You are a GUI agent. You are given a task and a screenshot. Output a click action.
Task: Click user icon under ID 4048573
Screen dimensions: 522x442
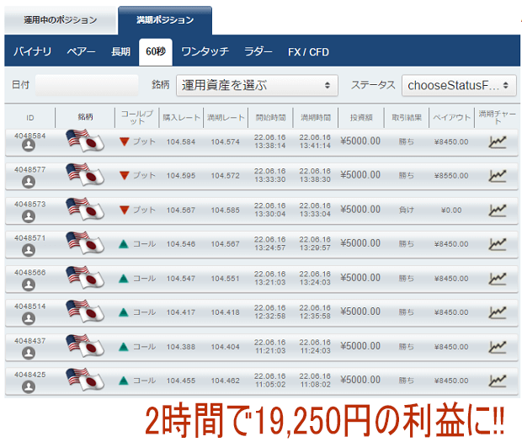click(x=29, y=216)
